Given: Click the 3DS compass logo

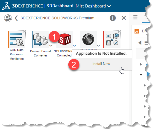Looking at the screenshot, I should [6, 6].
